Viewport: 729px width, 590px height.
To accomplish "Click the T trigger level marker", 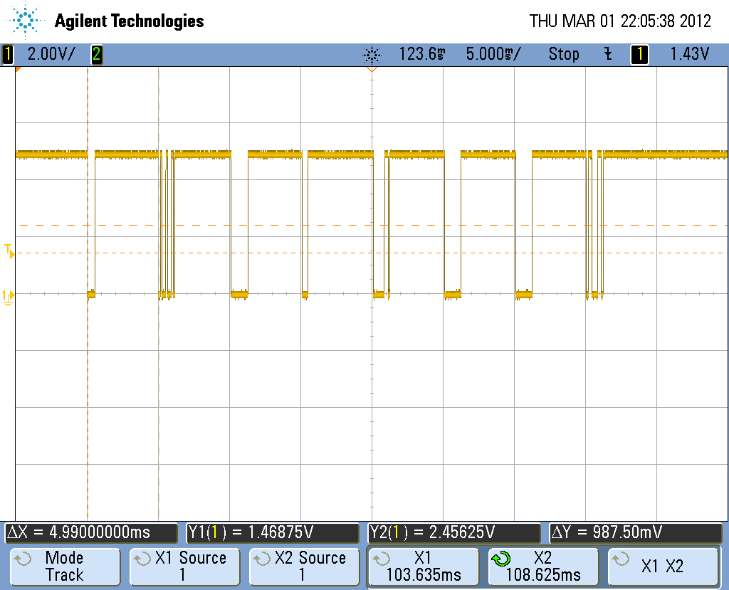I will coord(9,249).
